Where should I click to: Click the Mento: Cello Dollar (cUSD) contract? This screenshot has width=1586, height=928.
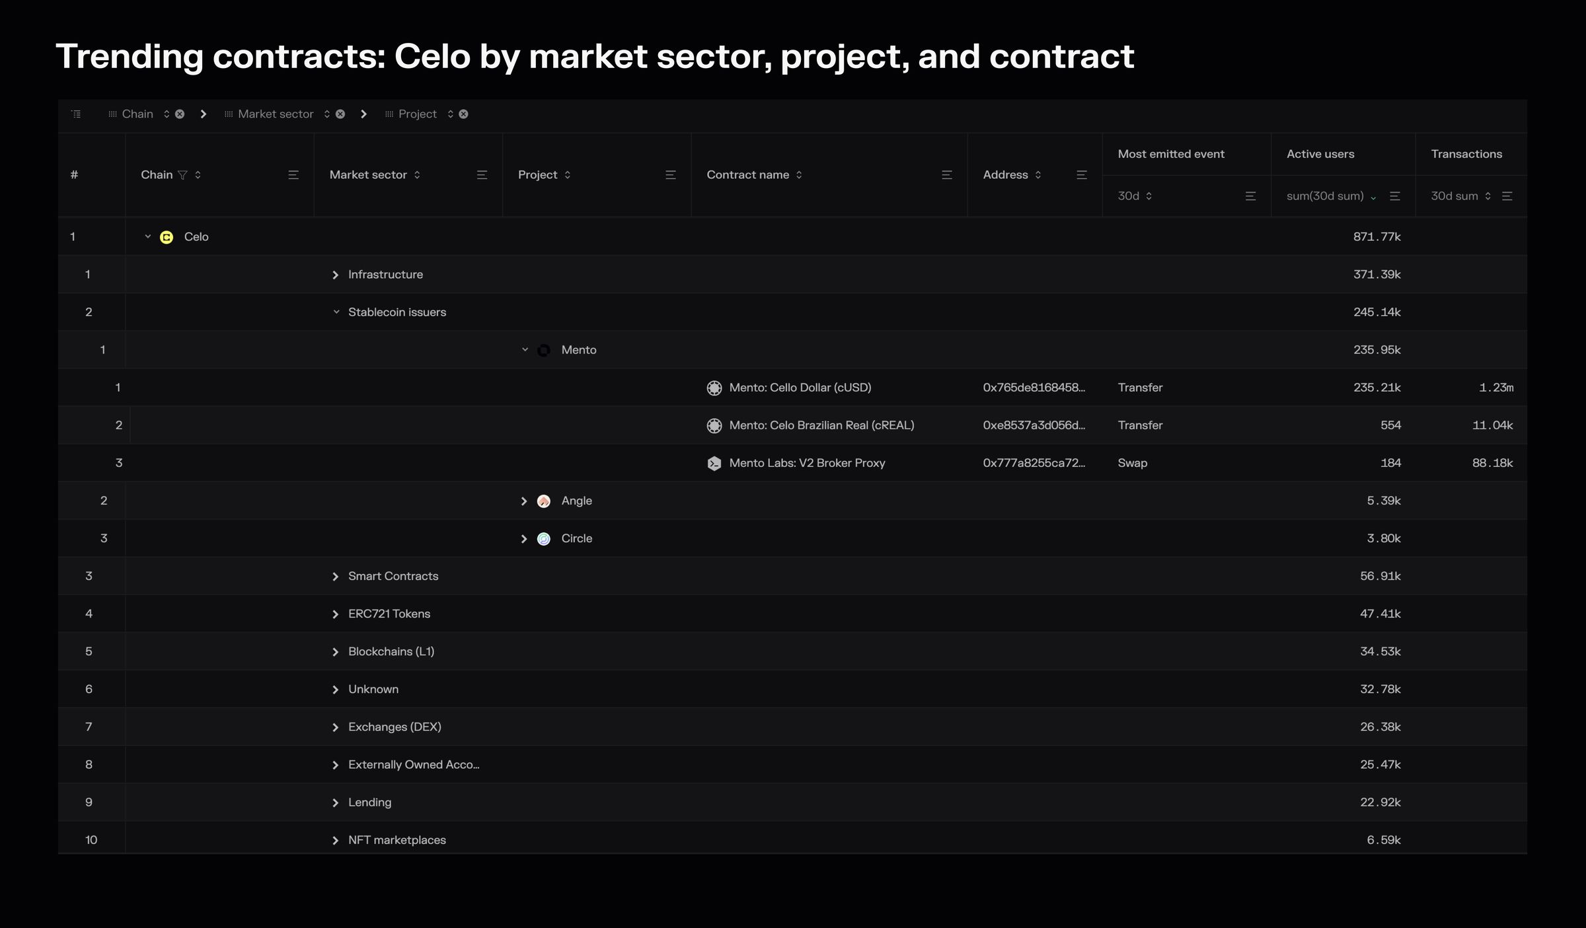800,388
